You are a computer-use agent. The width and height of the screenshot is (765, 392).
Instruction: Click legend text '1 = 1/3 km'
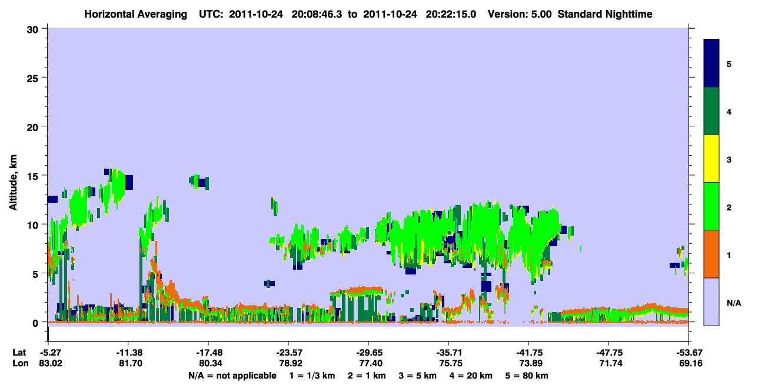(312, 376)
